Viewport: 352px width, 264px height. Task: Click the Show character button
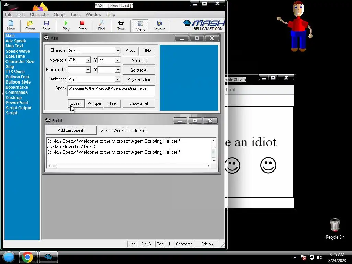131,51
